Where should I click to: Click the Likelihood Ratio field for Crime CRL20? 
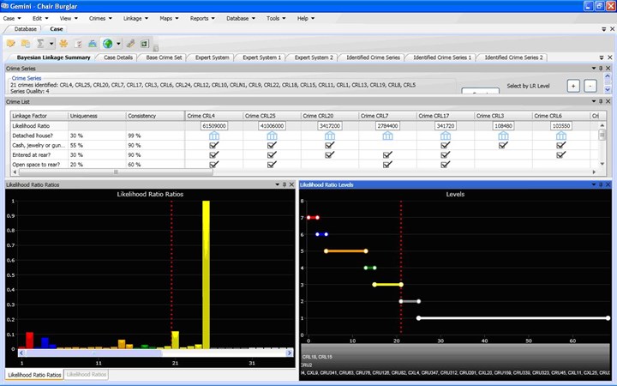329,125
